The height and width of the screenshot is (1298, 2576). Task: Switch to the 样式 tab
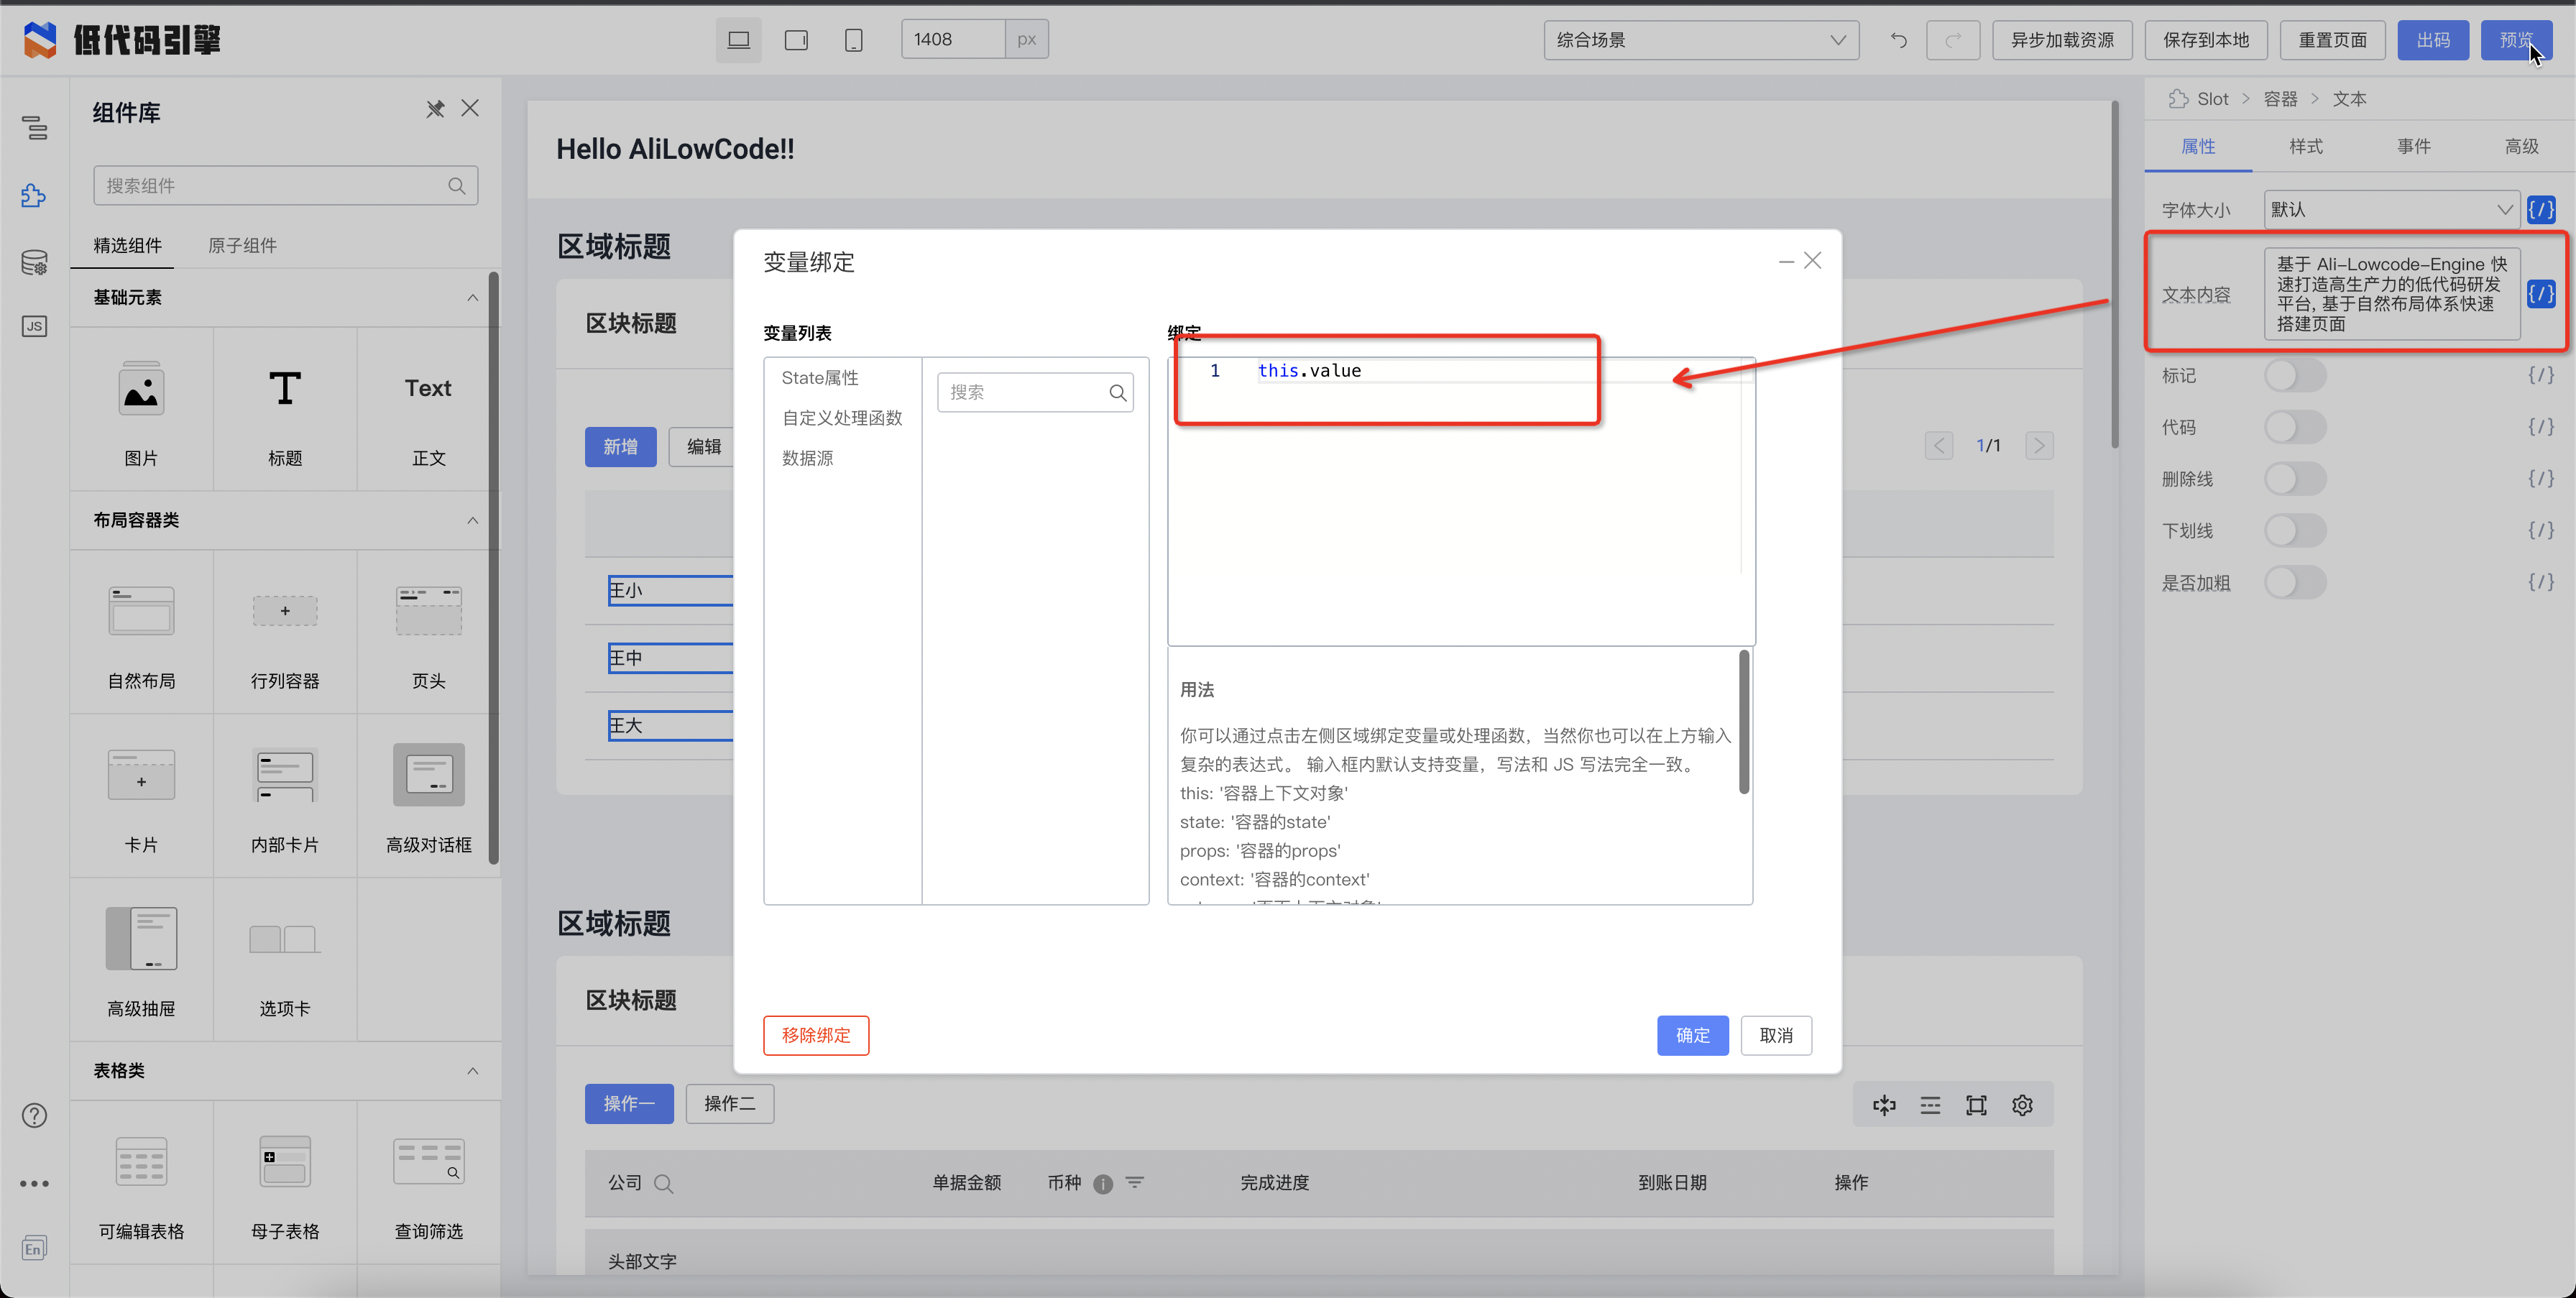(x=2305, y=147)
